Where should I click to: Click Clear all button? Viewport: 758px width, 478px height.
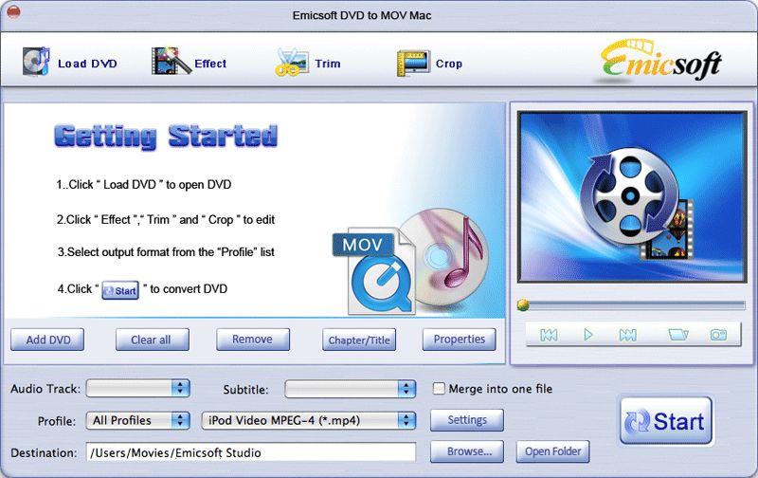click(152, 340)
